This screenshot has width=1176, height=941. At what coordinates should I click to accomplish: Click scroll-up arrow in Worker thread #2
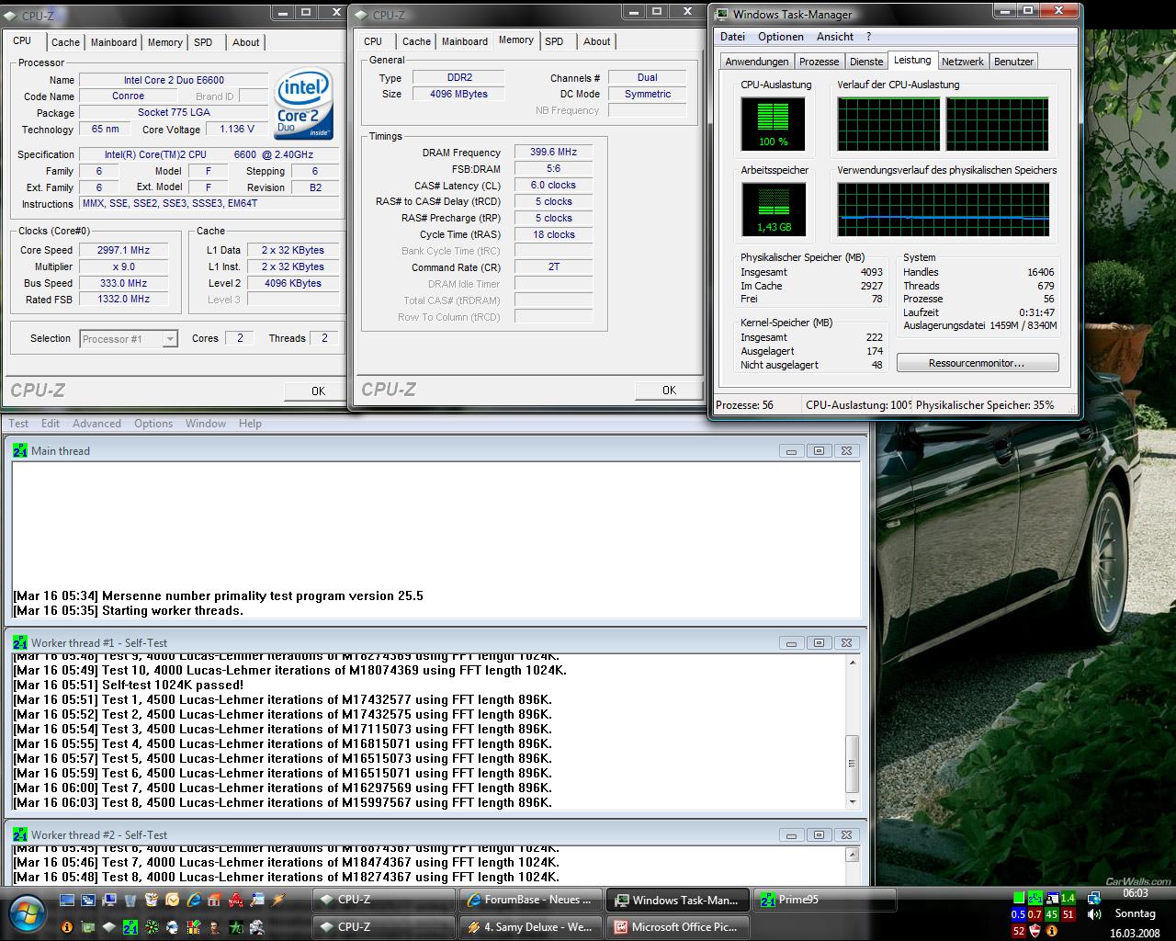click(853, 854)
